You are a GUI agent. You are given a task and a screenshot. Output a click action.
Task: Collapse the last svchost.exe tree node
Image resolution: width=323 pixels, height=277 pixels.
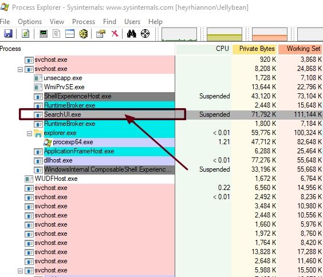[x=20, y=271]
